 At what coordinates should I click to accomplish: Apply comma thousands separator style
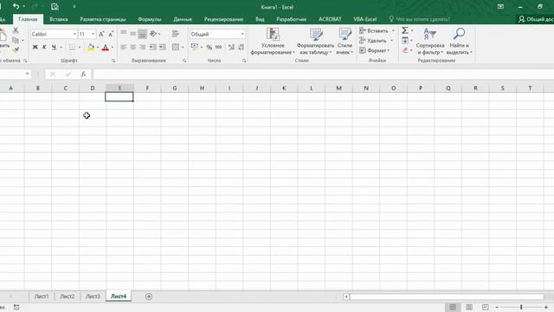click(x=219, y=47)
